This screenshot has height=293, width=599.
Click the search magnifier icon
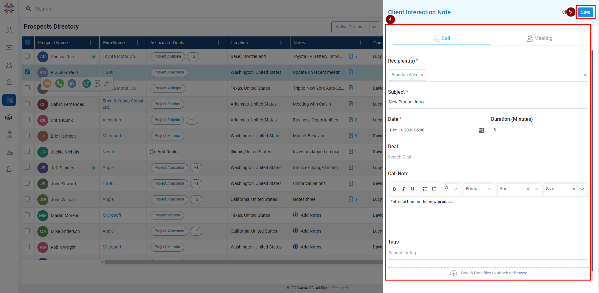pyautogui.click(x=29, y=9)
